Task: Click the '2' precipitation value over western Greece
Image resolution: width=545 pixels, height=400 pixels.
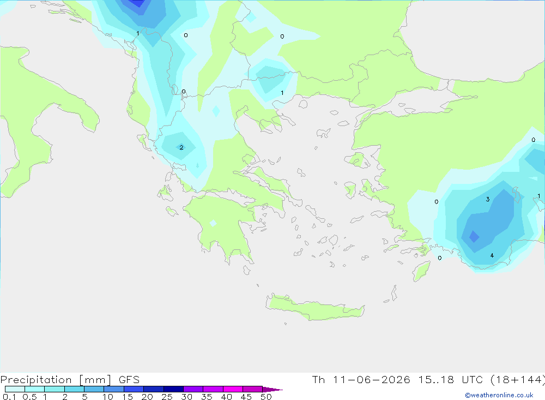Action: pyautogui.click(x=181, y=147)
